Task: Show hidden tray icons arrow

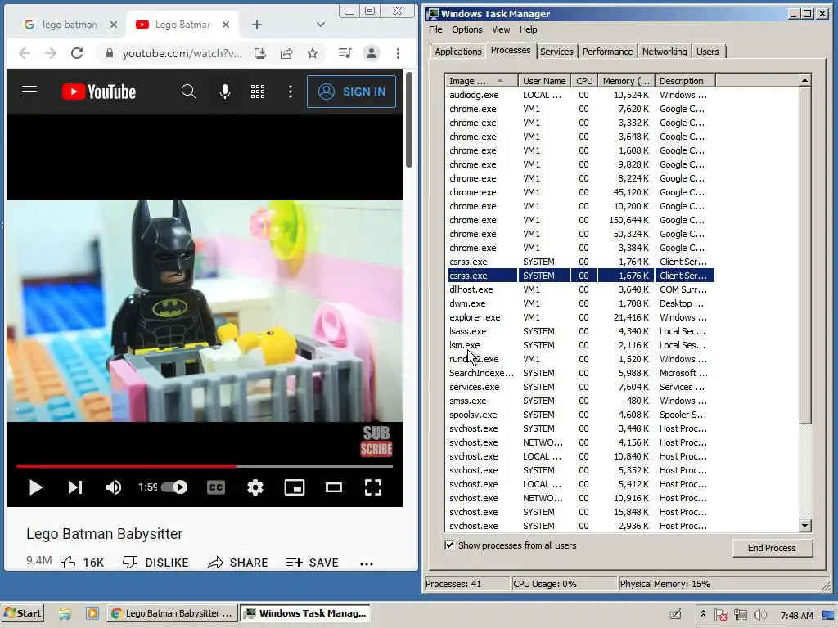Action: pos(703,615)
